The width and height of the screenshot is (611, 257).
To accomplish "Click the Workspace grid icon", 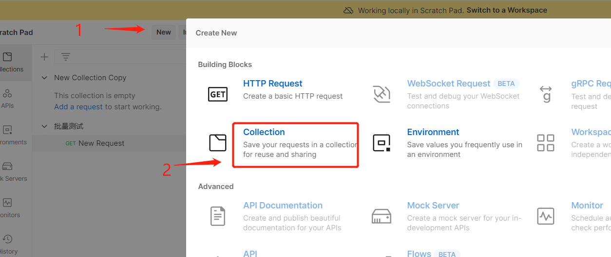I will 546,143.
